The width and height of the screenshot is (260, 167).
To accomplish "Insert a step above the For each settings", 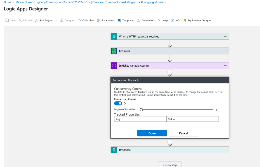I will click(x=170, y=72).
